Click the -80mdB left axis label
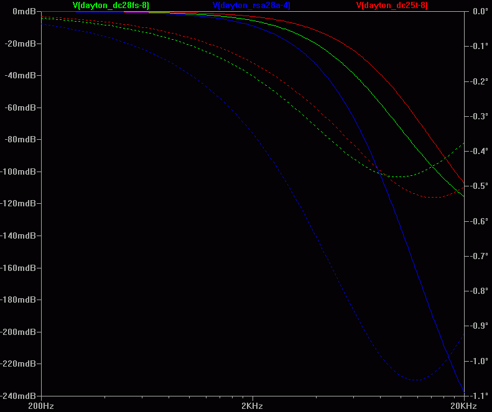The height and width of the screenshot is (412, 492). tap(21, 139)
